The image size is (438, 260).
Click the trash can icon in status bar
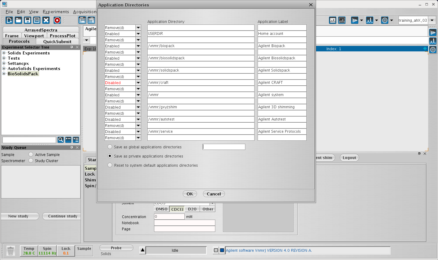[11, 251]
